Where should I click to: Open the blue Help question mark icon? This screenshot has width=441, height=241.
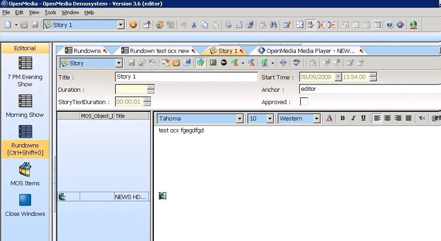[390, 25]
